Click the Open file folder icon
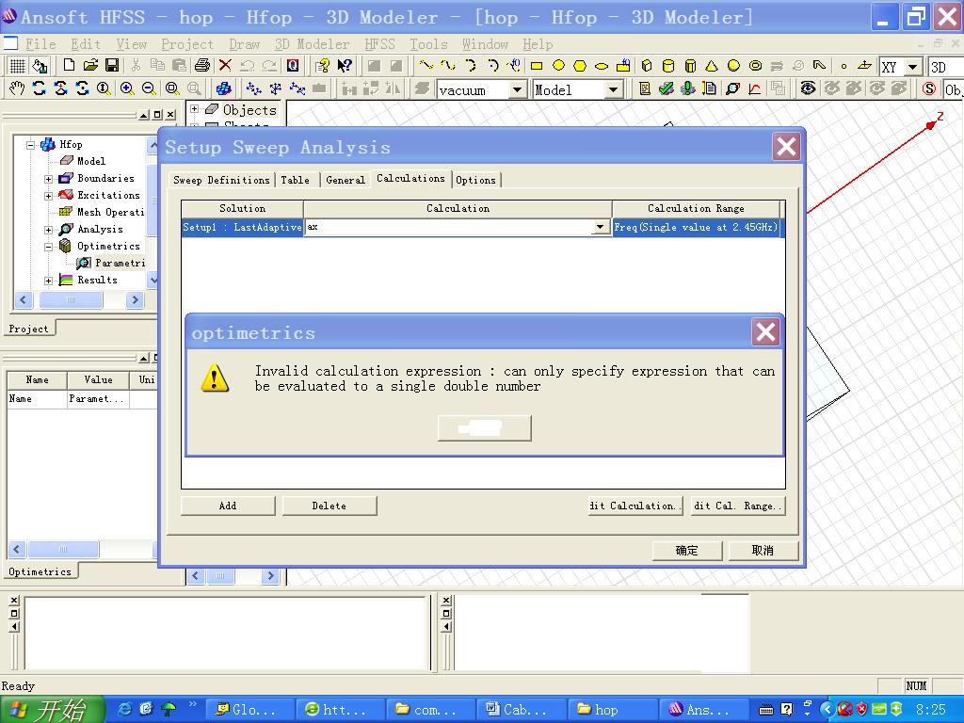 pos(90,65)
